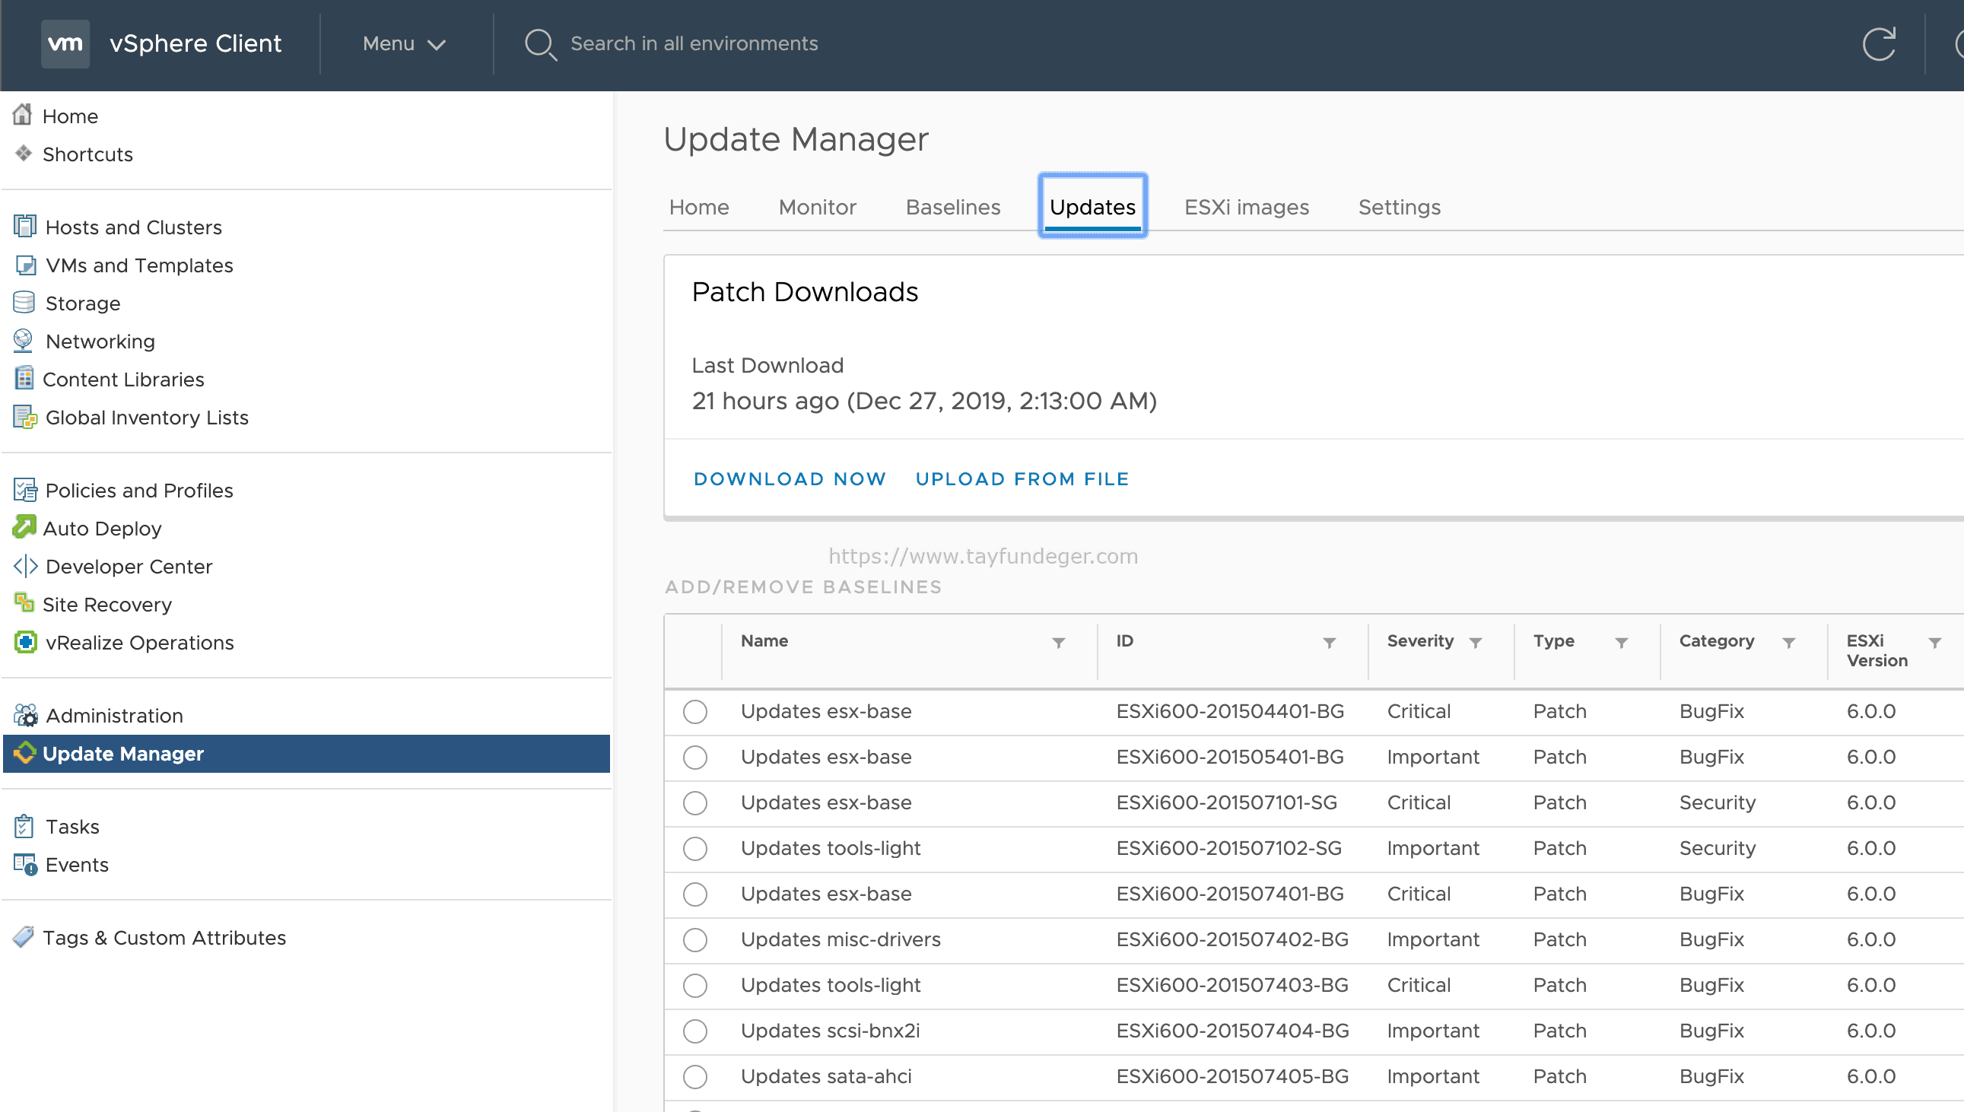This screenshot has width=1964, height=1112.
Task: Click the Developer Center code icon
Action: click(25, 566)
